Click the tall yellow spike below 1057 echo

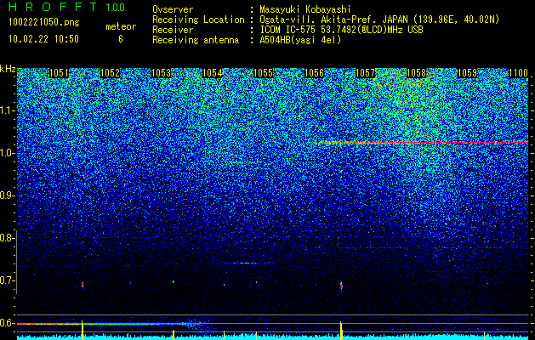pos(341,330)
